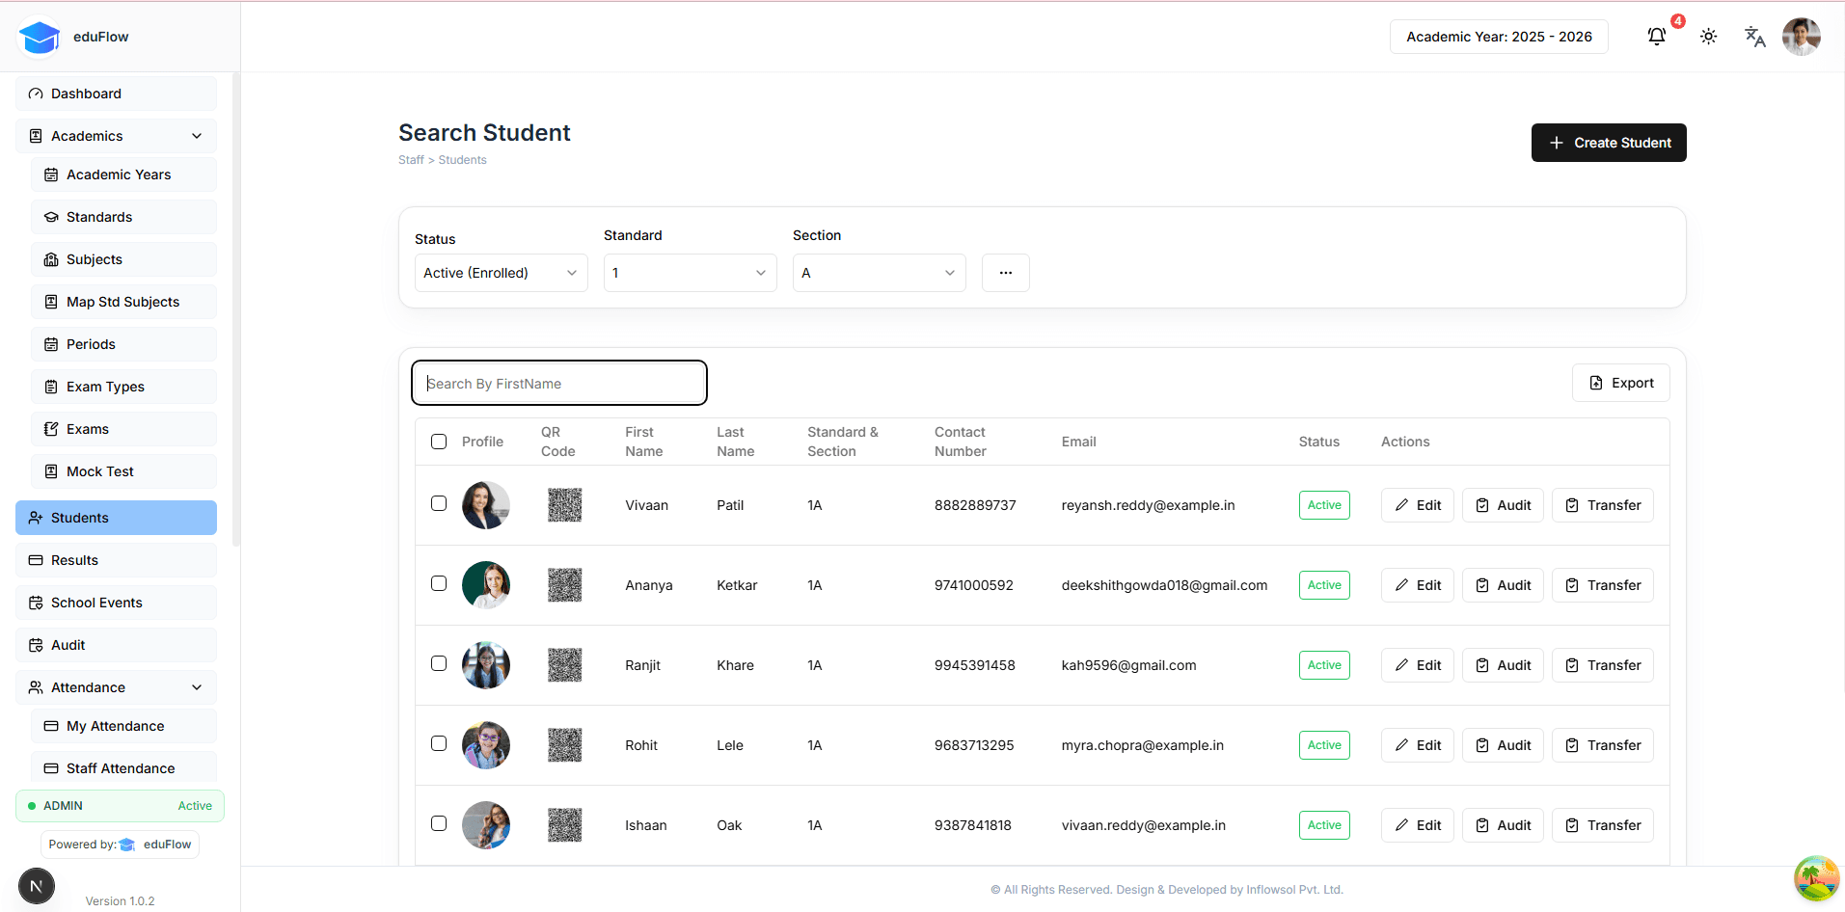Click Vivaan's QR code image
Viewport: 1845px width, 912px height.
point(564,505)
